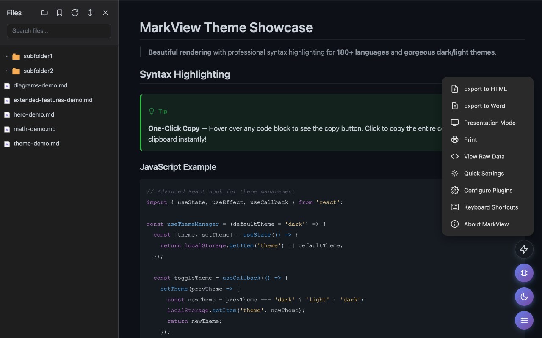Click the Quick Settings sun icon
This screenshot has width=542, height=338.
pyautogui.click(x=455, y=173)
